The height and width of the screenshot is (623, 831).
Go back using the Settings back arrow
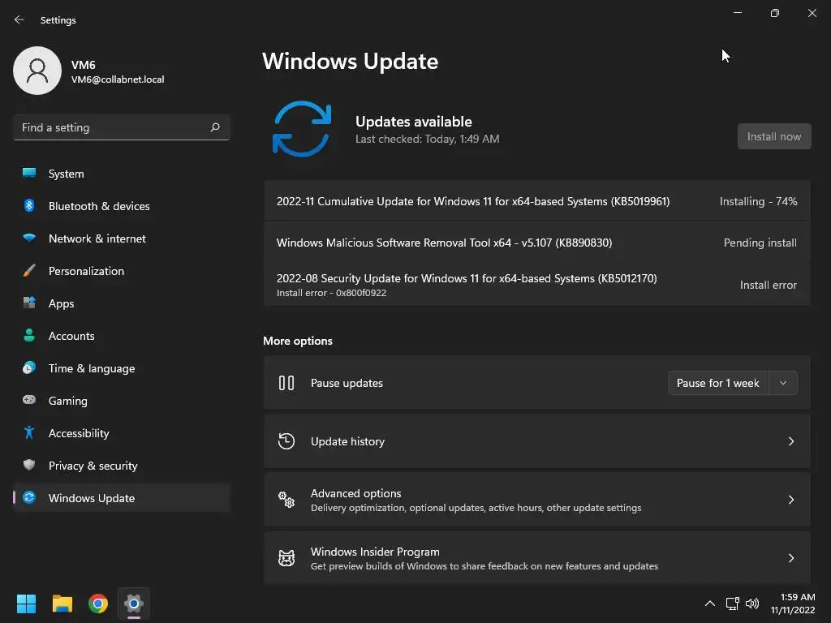[19, 19]
